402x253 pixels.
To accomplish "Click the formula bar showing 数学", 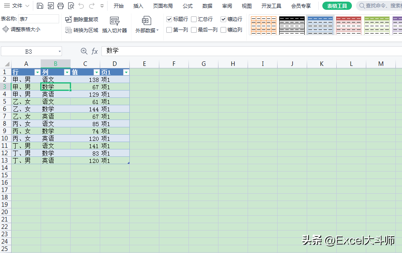I will (252, 51).
